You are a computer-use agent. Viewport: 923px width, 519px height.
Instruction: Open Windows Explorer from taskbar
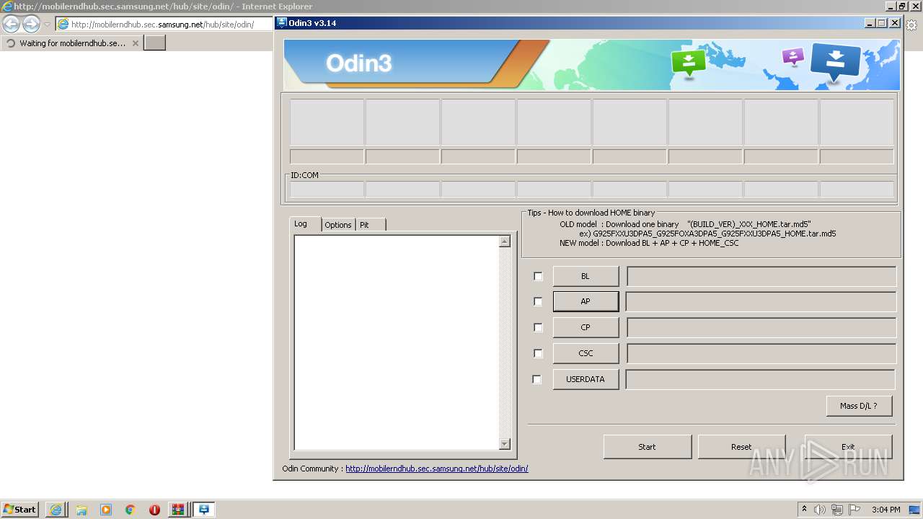[x=81, y=510]
